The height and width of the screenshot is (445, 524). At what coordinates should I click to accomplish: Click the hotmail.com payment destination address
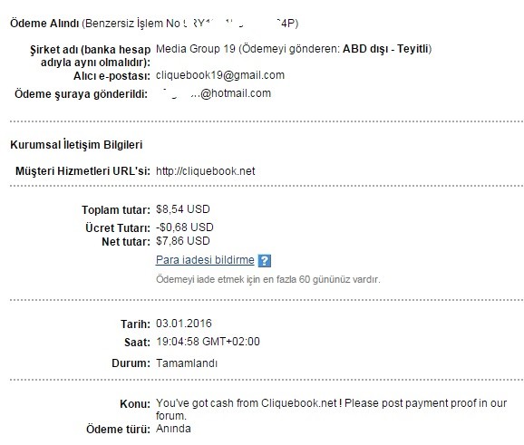pyautogui.click(x=216, y=93)
